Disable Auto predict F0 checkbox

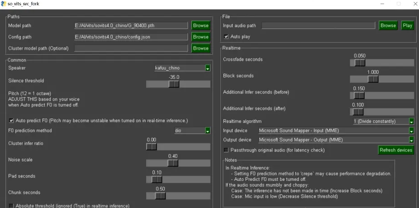(11, 120)
